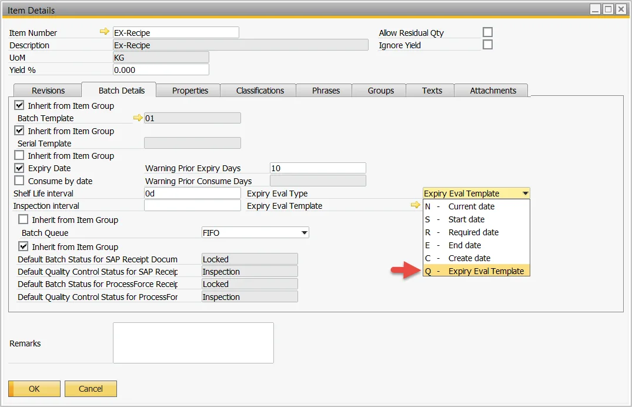Select the 'E - End date' option
Image resolution: width=632 pixels, height=407 pixels.
tap(476, 245)
